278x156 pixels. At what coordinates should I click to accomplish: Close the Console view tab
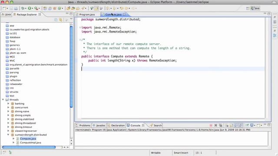pyautogui.click(x=143, y=125)
